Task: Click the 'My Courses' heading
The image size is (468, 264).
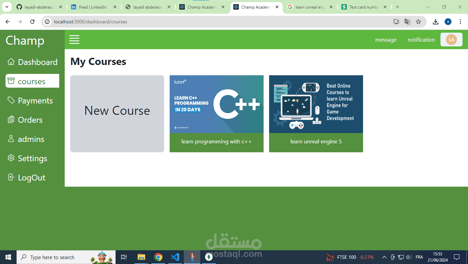Action: tap(98, 62)
